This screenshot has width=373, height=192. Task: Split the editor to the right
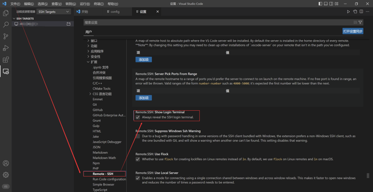361,12
